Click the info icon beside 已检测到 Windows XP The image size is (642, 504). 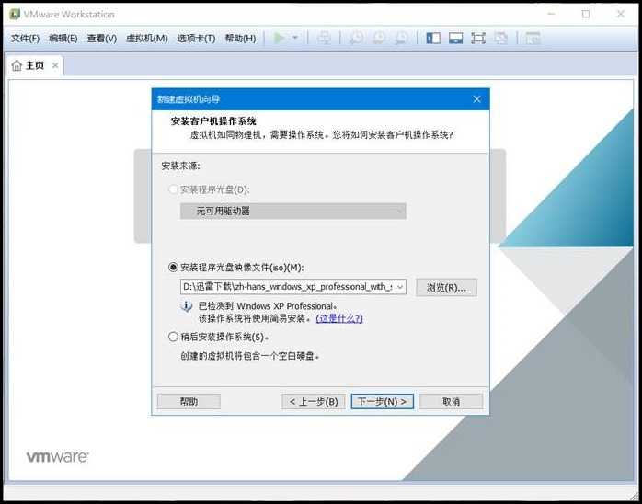click(187, 306)
